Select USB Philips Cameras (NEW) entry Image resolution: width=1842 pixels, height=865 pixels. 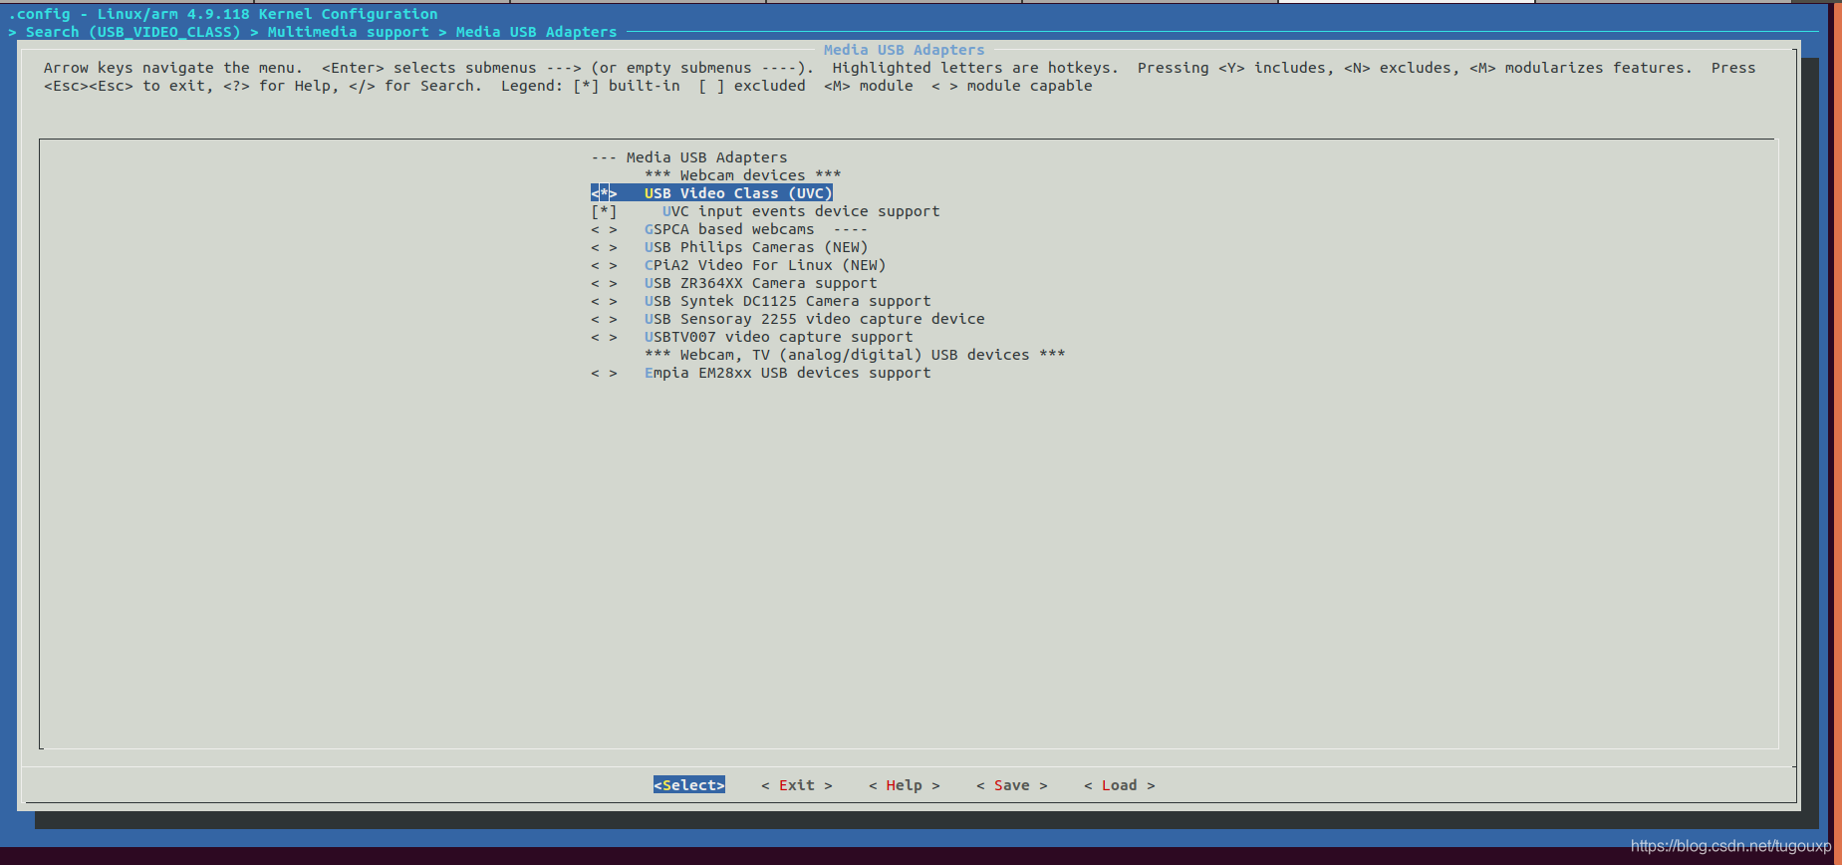(756, 247)
